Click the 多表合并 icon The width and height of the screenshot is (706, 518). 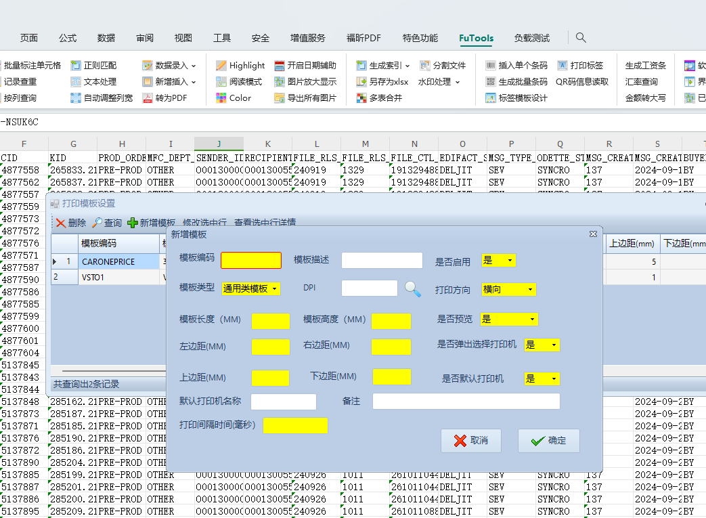click(x=361, y=98)
